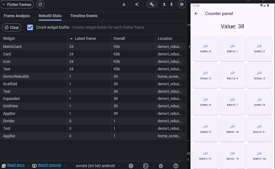Tap the Metric 11 card icon

click(259, 126)
